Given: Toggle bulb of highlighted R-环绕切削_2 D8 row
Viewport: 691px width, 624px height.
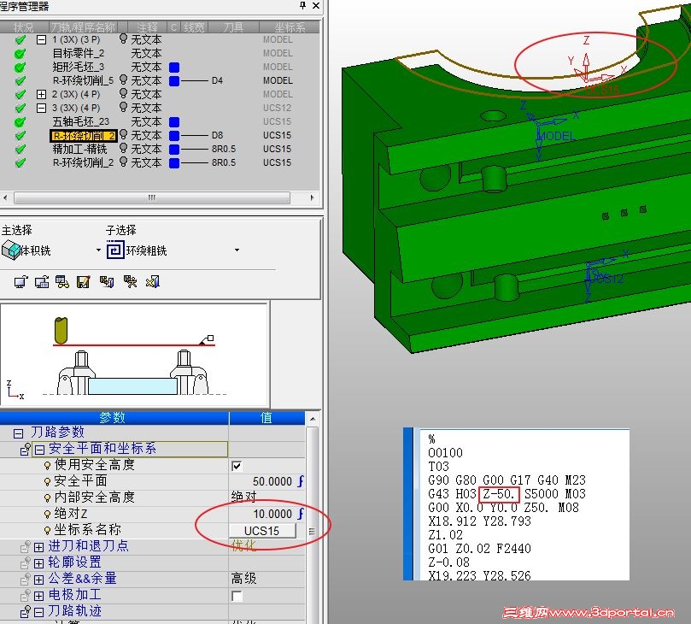Looking at the screenshot, I should click(x=123, y=134).
